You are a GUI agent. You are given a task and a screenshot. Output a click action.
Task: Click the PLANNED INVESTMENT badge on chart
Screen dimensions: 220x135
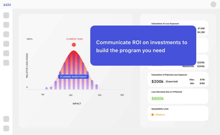73,77
